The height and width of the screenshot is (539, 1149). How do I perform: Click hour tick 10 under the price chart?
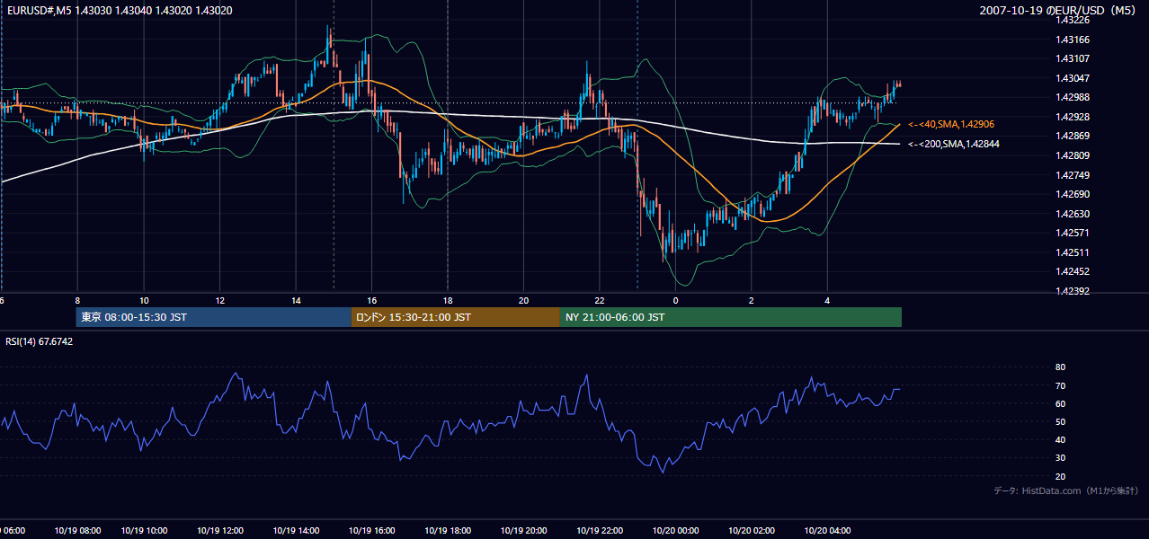[x=145, y=301]
